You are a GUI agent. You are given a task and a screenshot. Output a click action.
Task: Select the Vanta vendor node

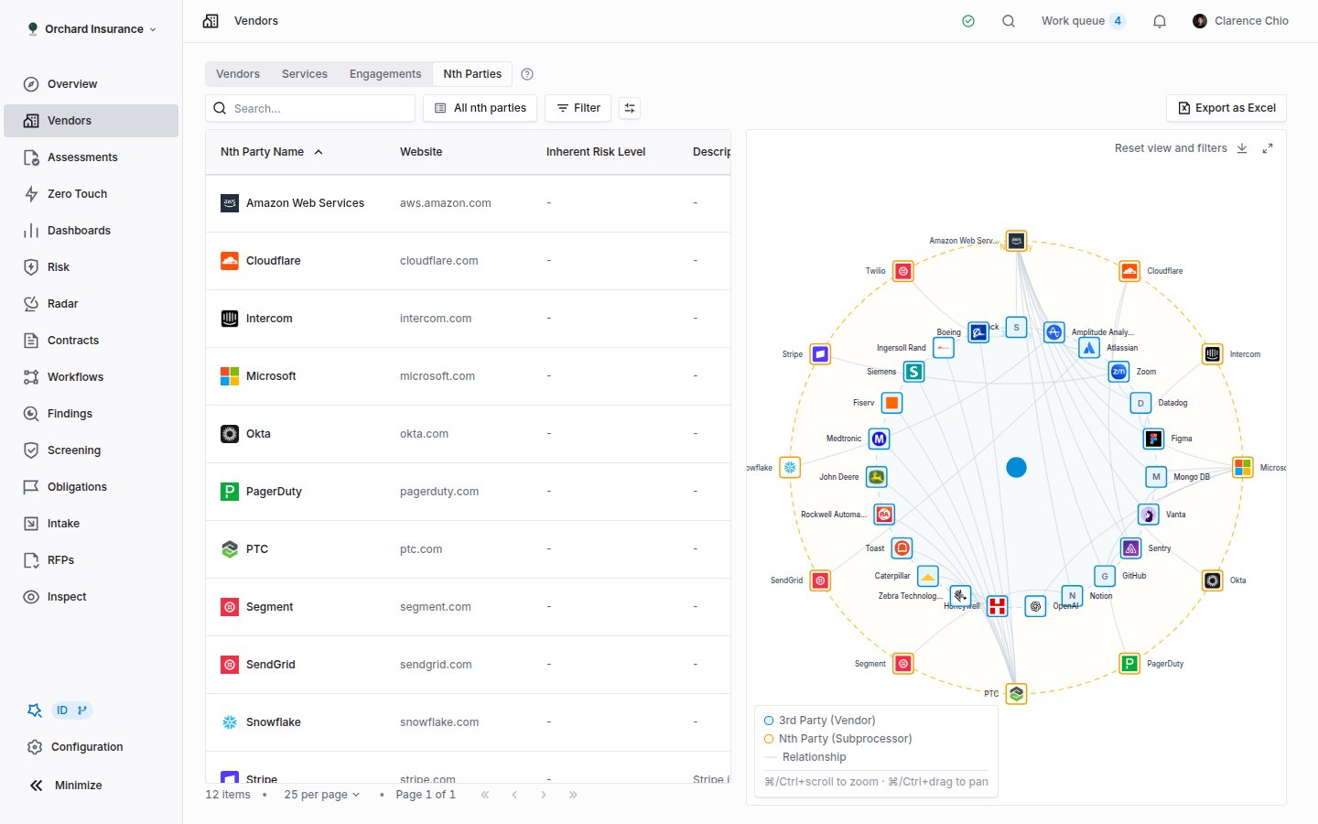tap(1148, 515)
